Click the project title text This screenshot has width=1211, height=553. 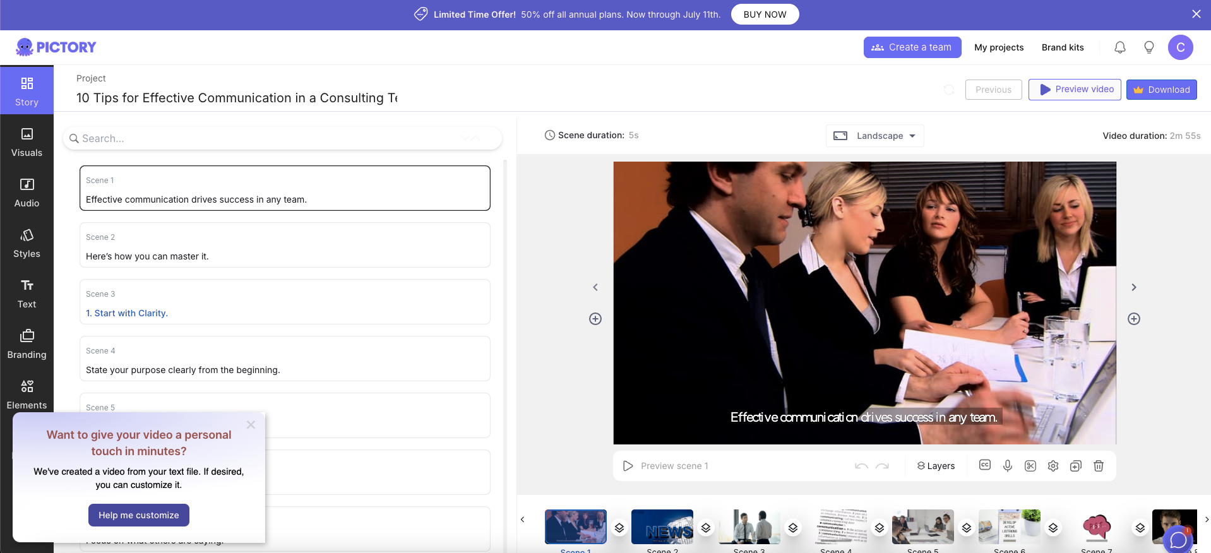pos(237,98)
